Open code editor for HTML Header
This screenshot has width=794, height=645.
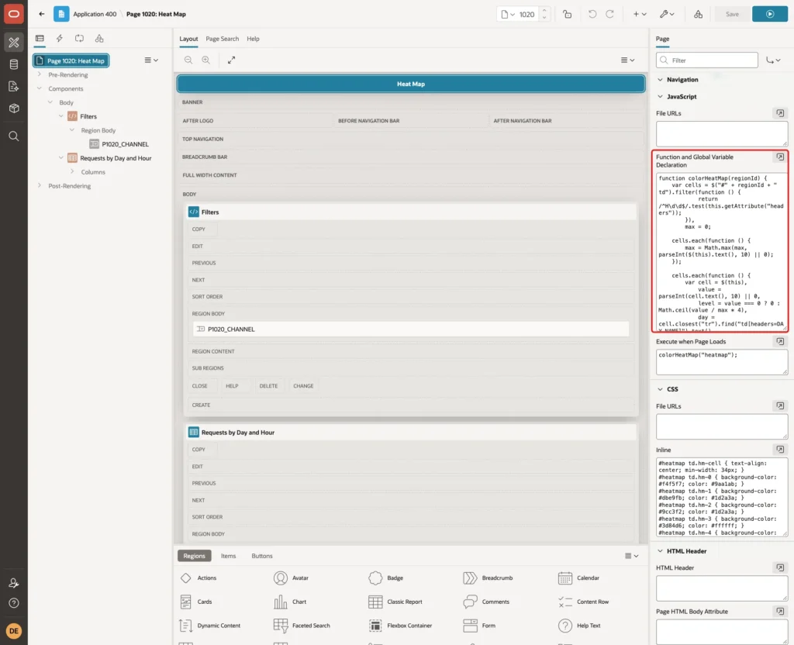(780, 568)
